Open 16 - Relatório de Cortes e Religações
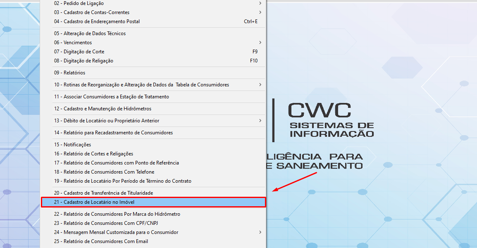Viewport: 477px width, 248px height. point(93,154)
